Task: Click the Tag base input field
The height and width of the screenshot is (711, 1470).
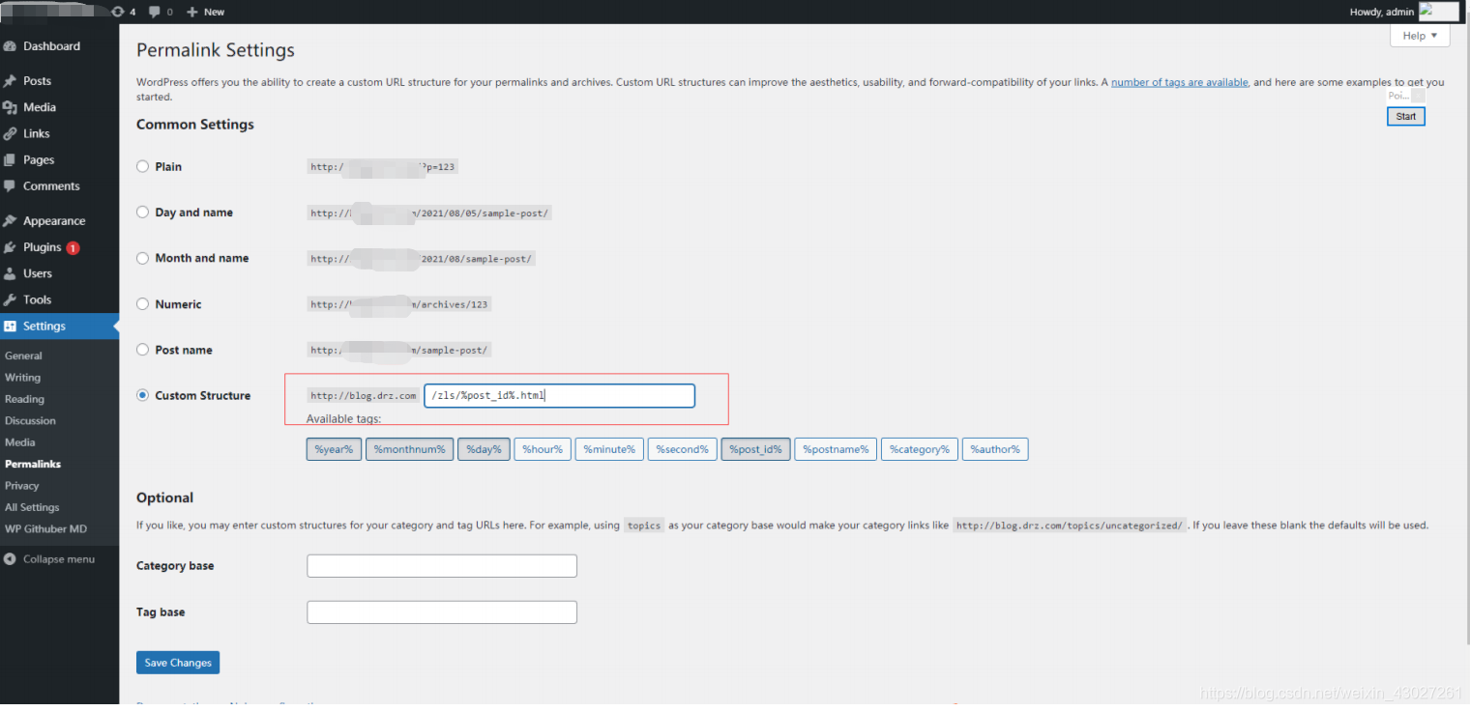Action: [x=442, y=612]
